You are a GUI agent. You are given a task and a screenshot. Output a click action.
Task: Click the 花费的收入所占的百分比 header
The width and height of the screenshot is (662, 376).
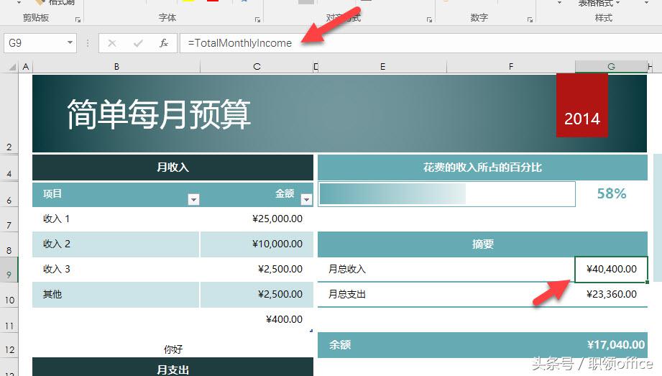point(482,168)
